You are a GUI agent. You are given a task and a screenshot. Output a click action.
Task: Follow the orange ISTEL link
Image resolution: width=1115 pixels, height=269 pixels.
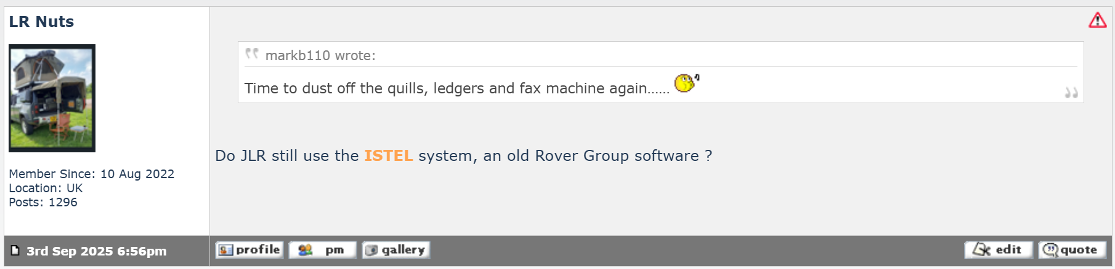tap(388, 155)
